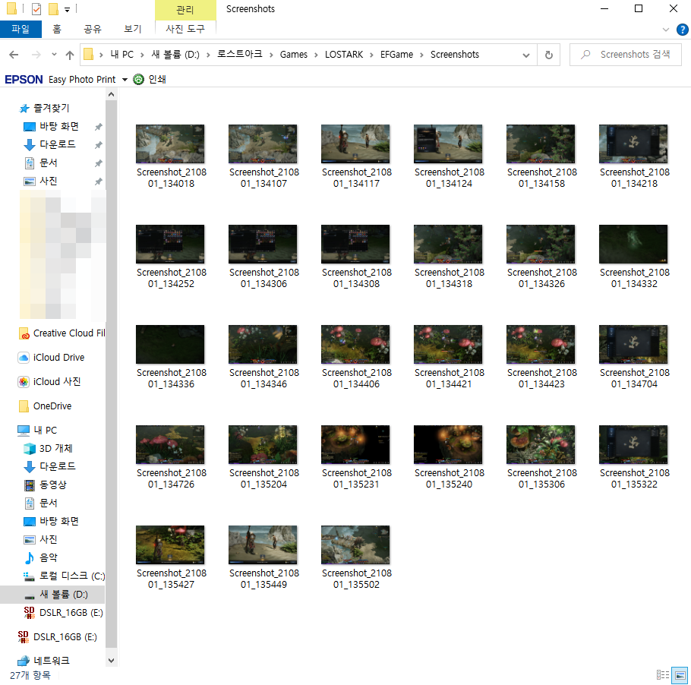
Task: Select Games in the address path
Action: [294, 55]
